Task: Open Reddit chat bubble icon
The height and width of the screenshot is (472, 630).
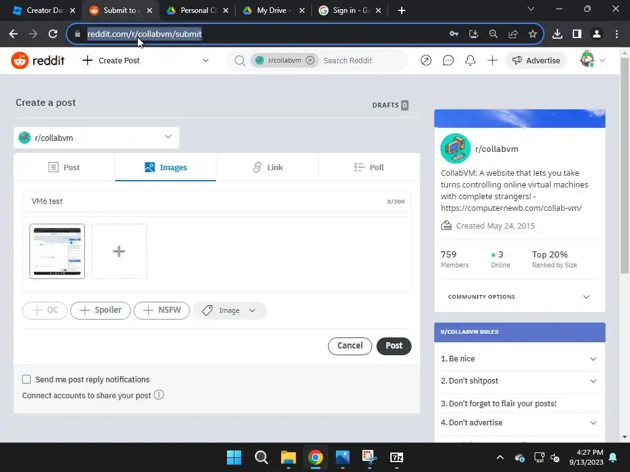Action: 448,60
